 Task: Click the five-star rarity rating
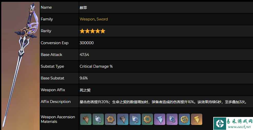(x=93, y=31)
